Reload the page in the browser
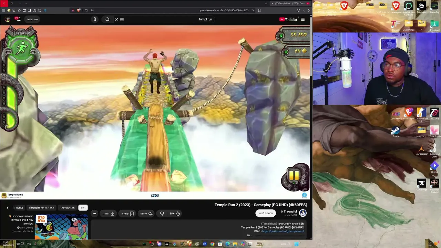This screenshot has width=441, height=248. [298, 10]
